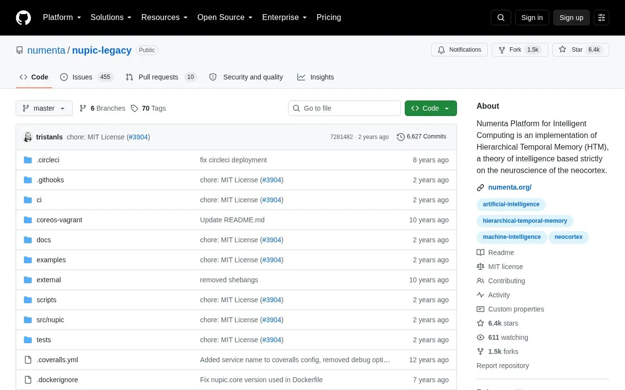
Task: Expand the Enterprise dropdown menu
Action: pos(284,18)
